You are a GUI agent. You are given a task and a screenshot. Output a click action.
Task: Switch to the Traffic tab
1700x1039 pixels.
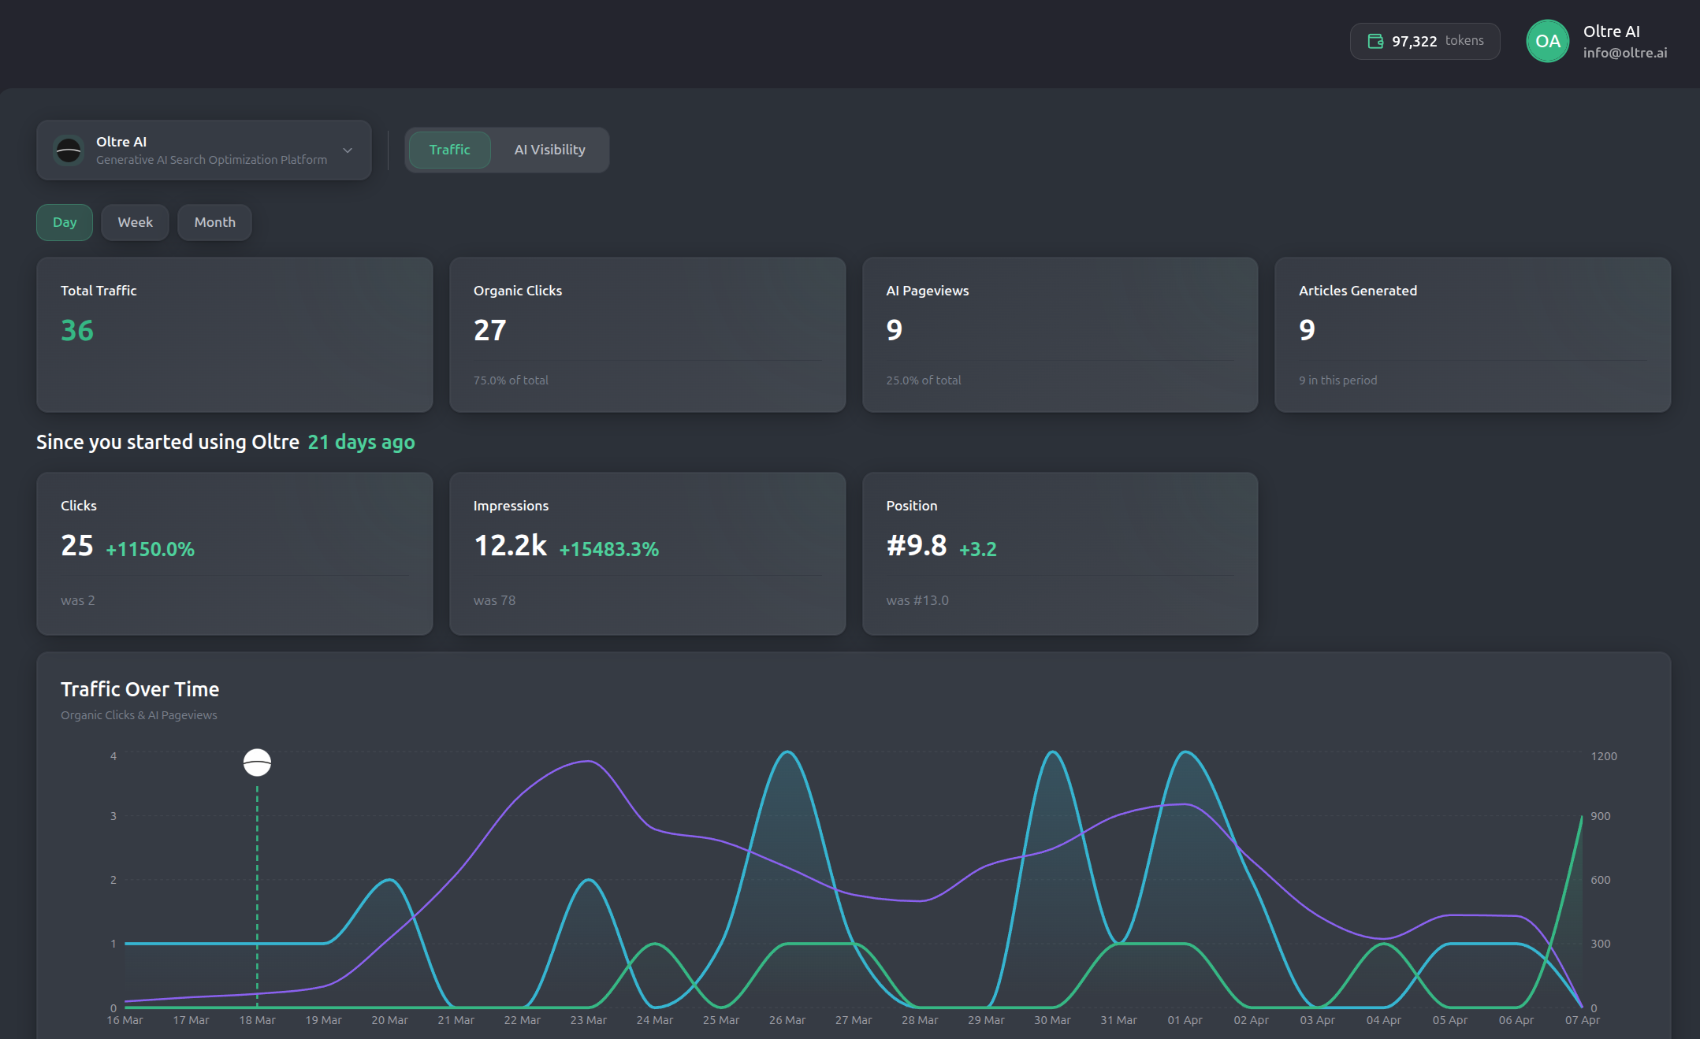tap(449, 150)
